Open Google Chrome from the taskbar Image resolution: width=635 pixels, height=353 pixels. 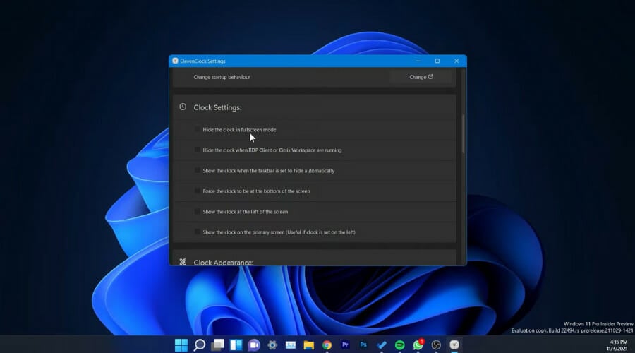pyautogui.click(x=327, y=345)
